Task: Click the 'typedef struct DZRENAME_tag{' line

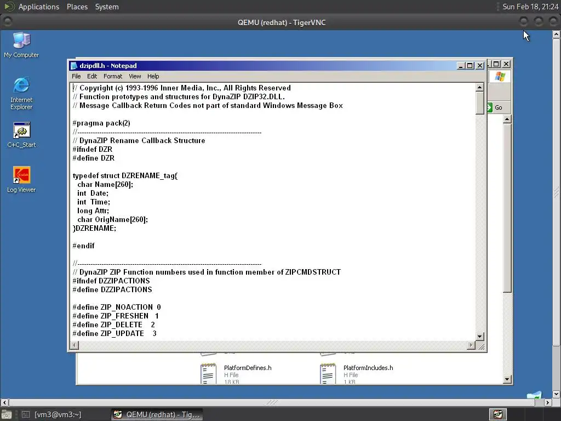Action: pos(125,176)
